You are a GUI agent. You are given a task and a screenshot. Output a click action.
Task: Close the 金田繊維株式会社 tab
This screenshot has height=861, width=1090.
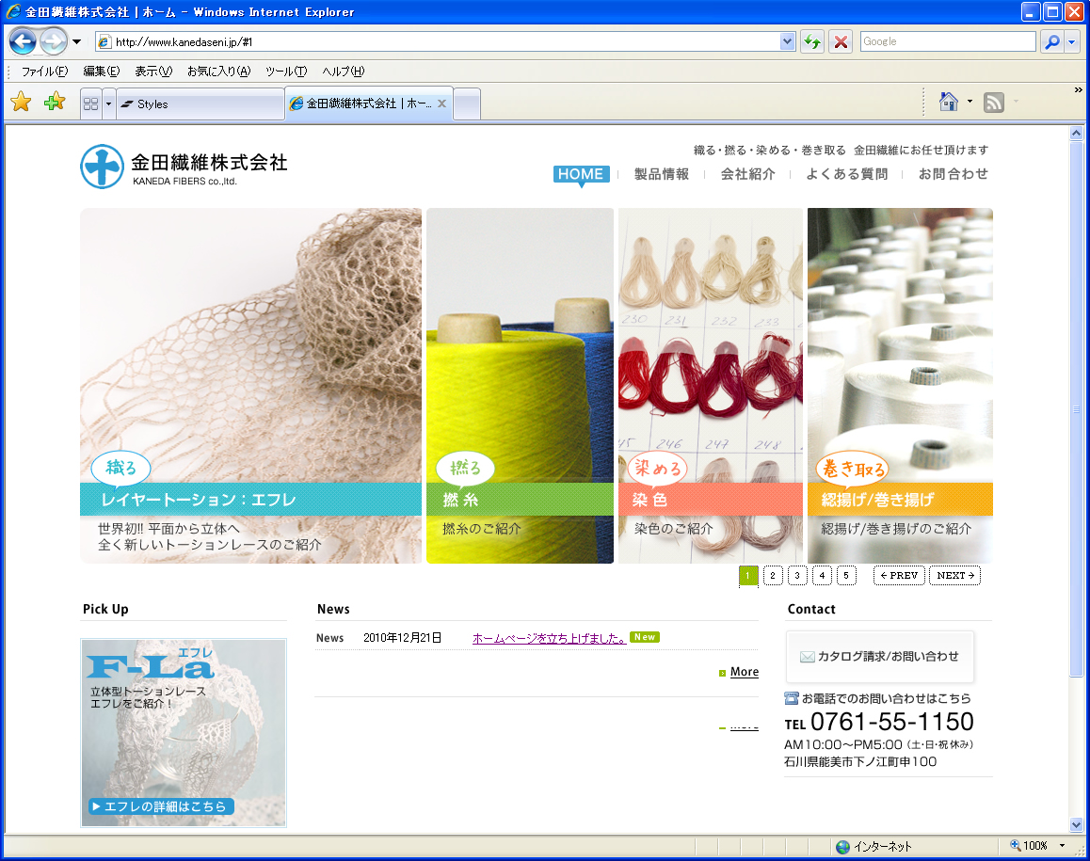(x=441, y=104)
